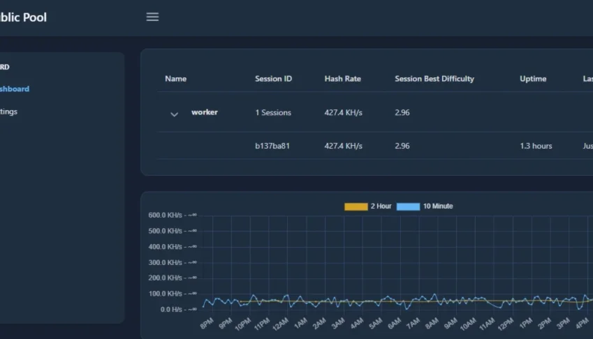This screenshot has height=339, width=593.
Task: Collapse the worker row chevron
Action: (174, 114)
